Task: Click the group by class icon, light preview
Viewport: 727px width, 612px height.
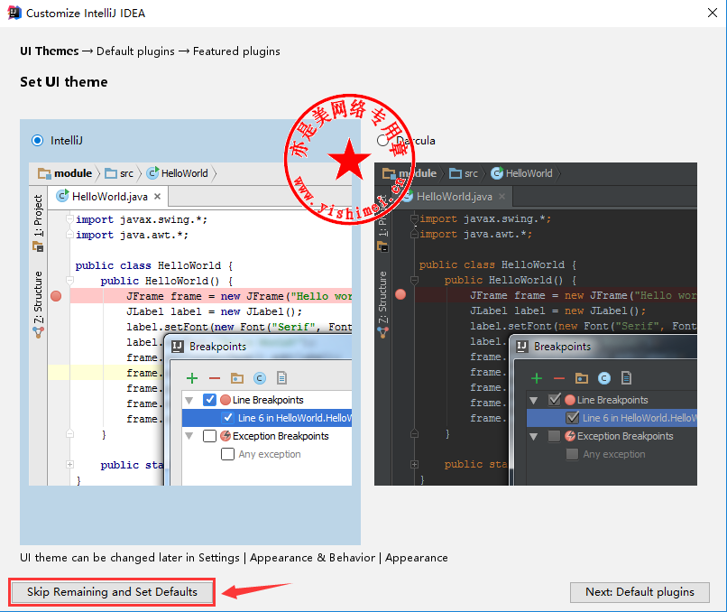Action: point(260,378)
